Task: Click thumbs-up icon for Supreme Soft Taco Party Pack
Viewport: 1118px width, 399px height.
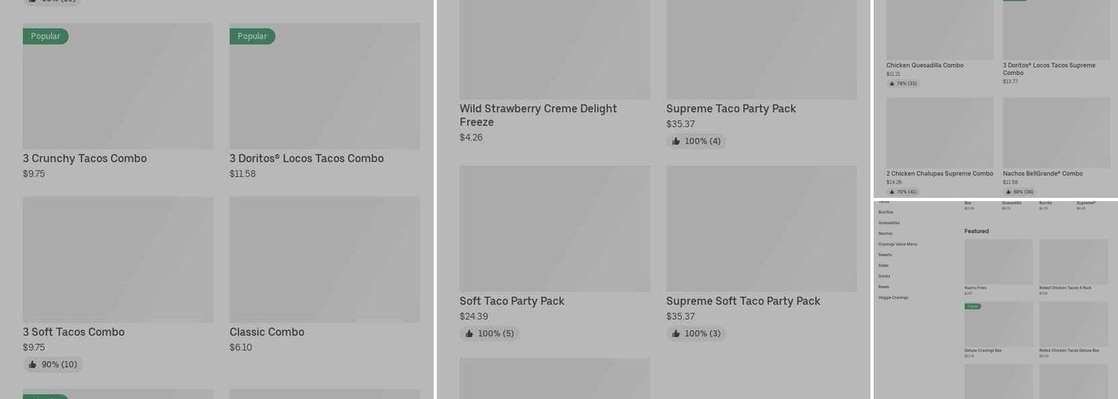Action: (676, 334)
